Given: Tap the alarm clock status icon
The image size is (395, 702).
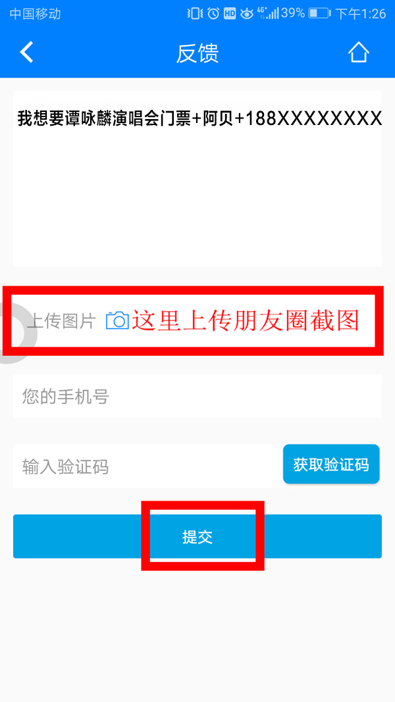Looking at the screenshot, I should coord(213,13).
